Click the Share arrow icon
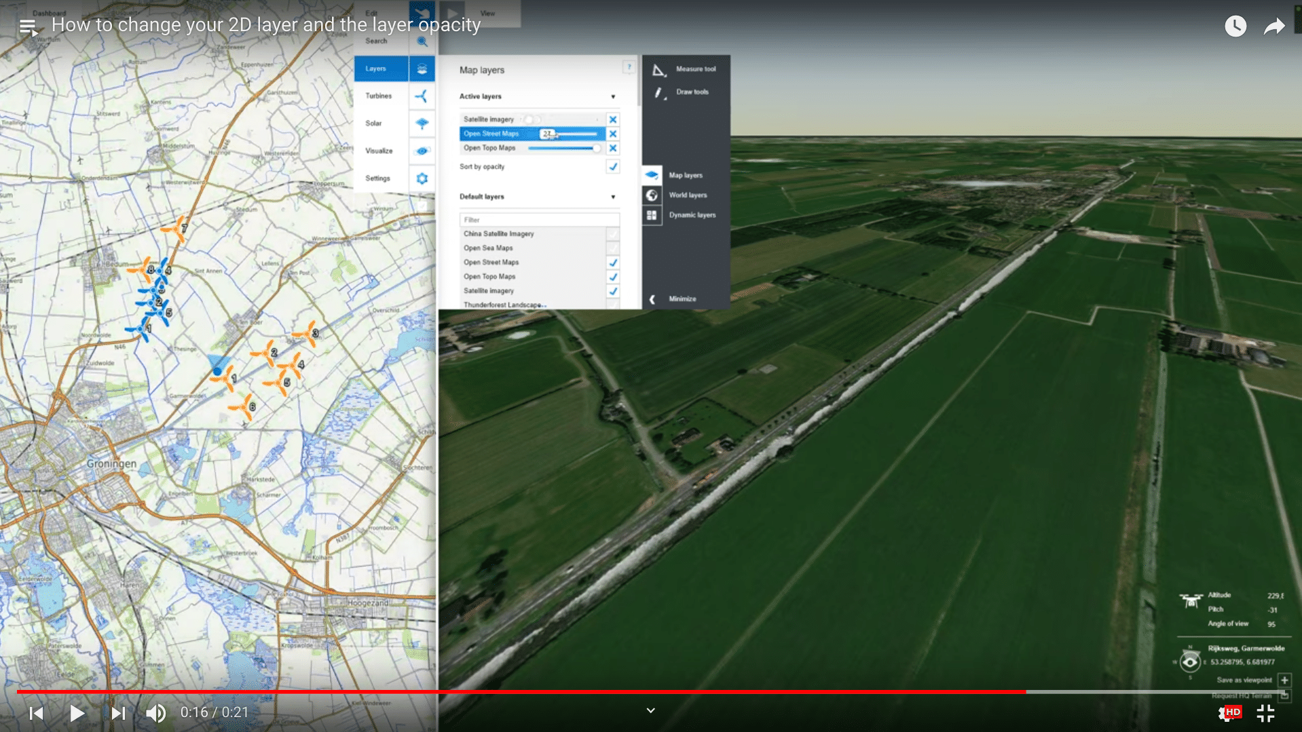This screenshot has height=732, width=1302. tap(1274, 26)
